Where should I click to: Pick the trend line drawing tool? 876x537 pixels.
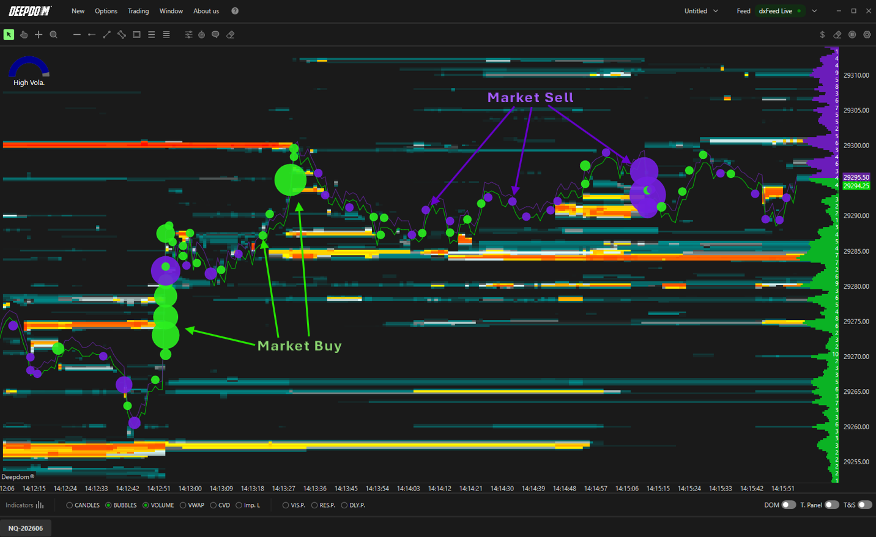pos(106,35)
